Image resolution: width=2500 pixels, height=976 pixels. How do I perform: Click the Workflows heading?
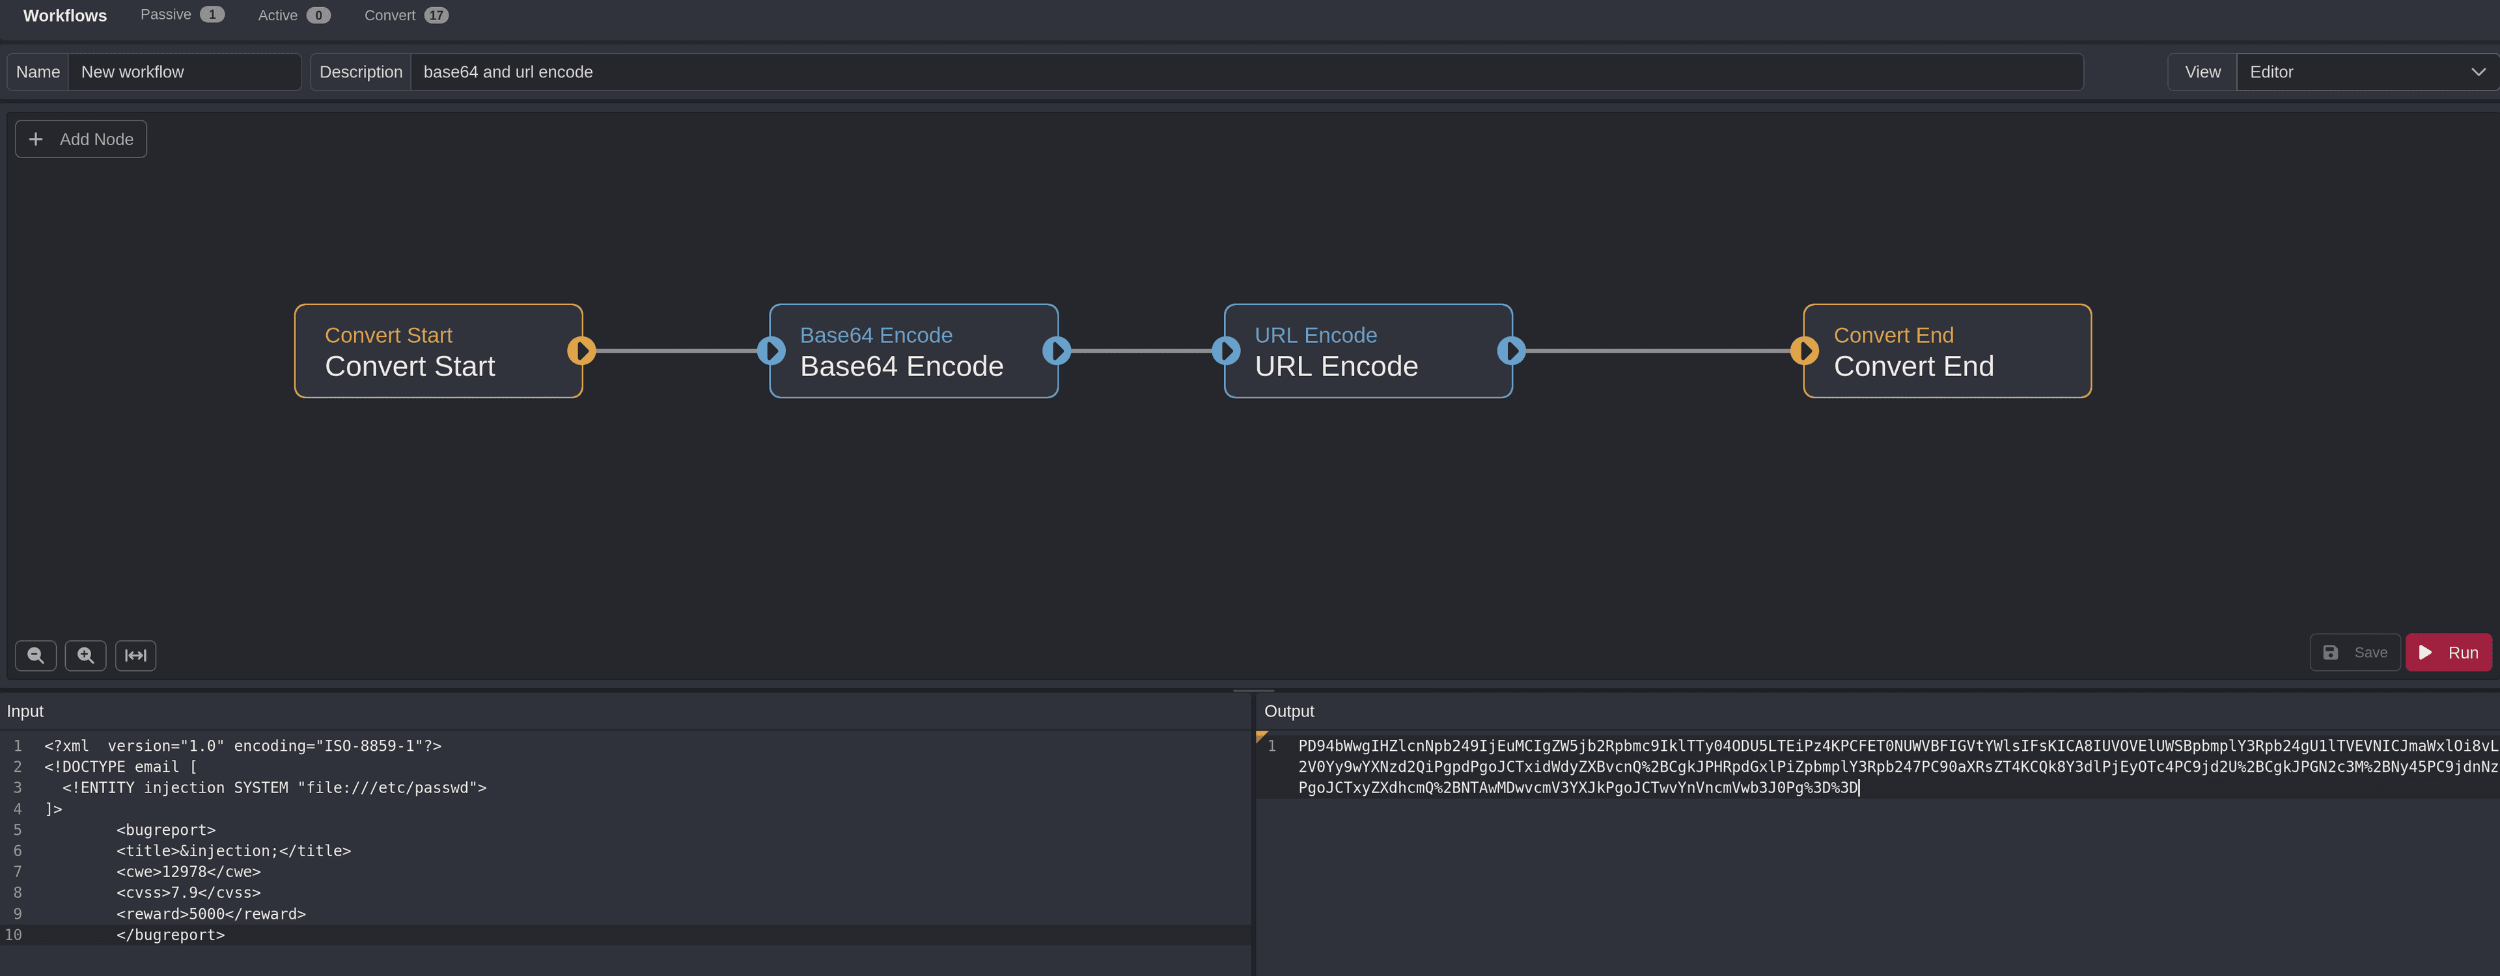click(65, 14)
